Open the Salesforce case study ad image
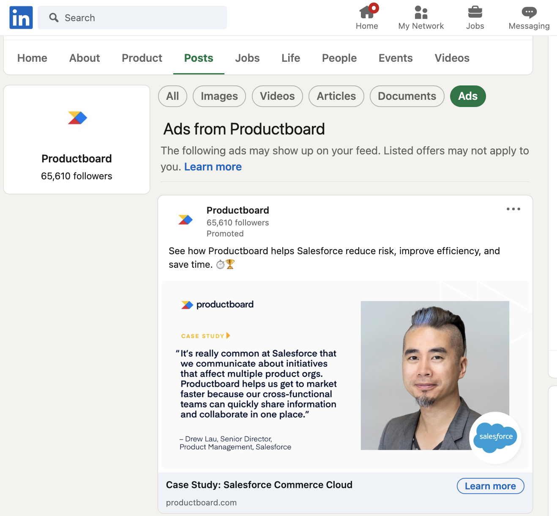 coord(345,376)
